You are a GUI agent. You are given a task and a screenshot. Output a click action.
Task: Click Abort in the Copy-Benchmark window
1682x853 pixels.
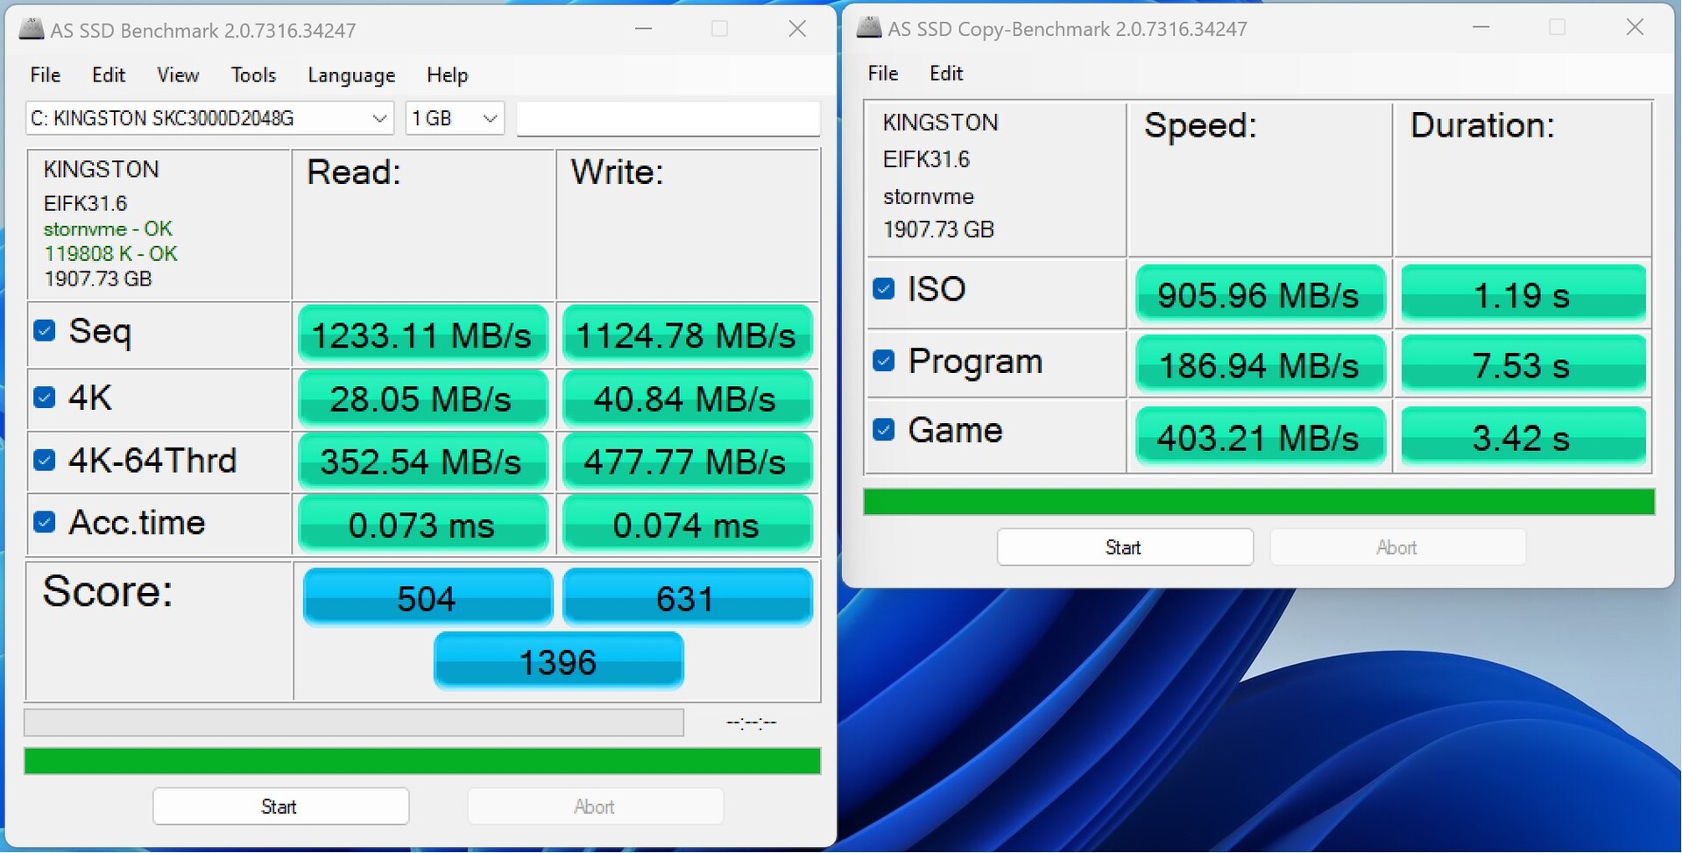click(1397, 547)
